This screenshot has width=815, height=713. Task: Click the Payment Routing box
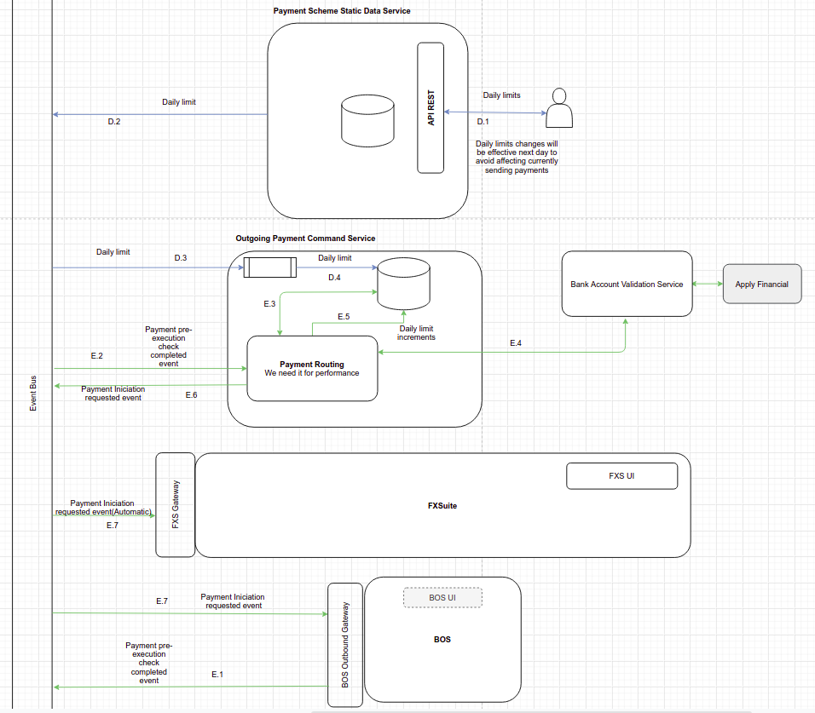pos(312,368)
